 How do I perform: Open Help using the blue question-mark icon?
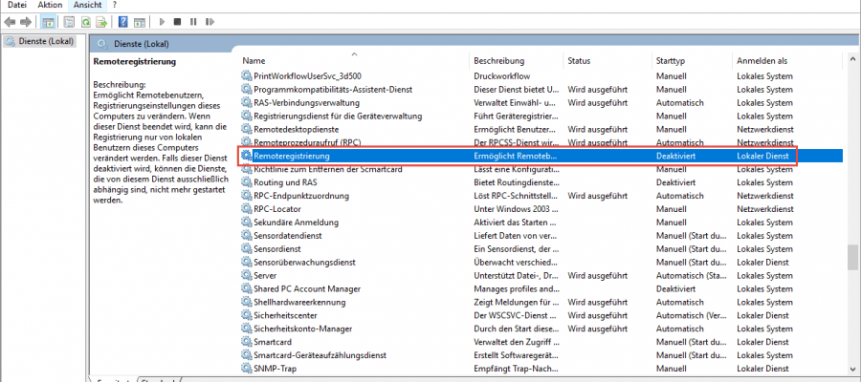pyautogui.click(x=125, y=21)
